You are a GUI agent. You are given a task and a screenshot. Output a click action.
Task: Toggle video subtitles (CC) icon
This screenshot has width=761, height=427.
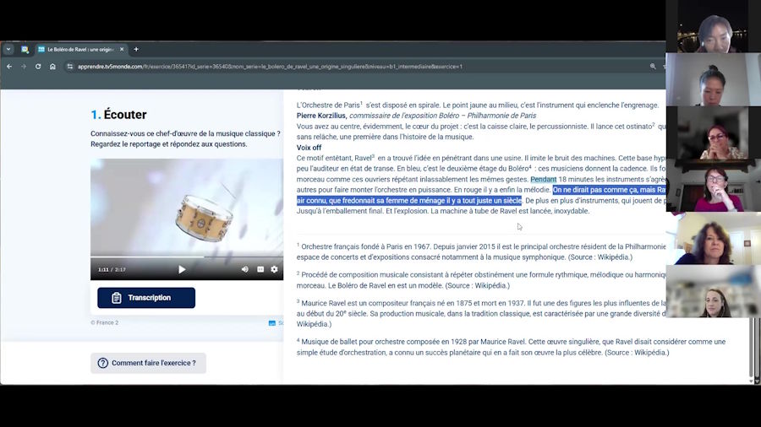tap(260, 269)
